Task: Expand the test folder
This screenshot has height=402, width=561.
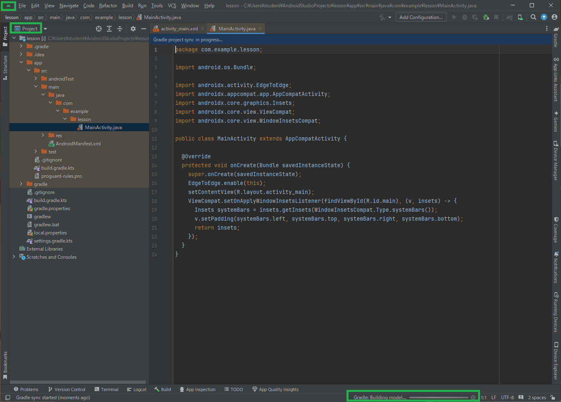Action: [36, 151]
